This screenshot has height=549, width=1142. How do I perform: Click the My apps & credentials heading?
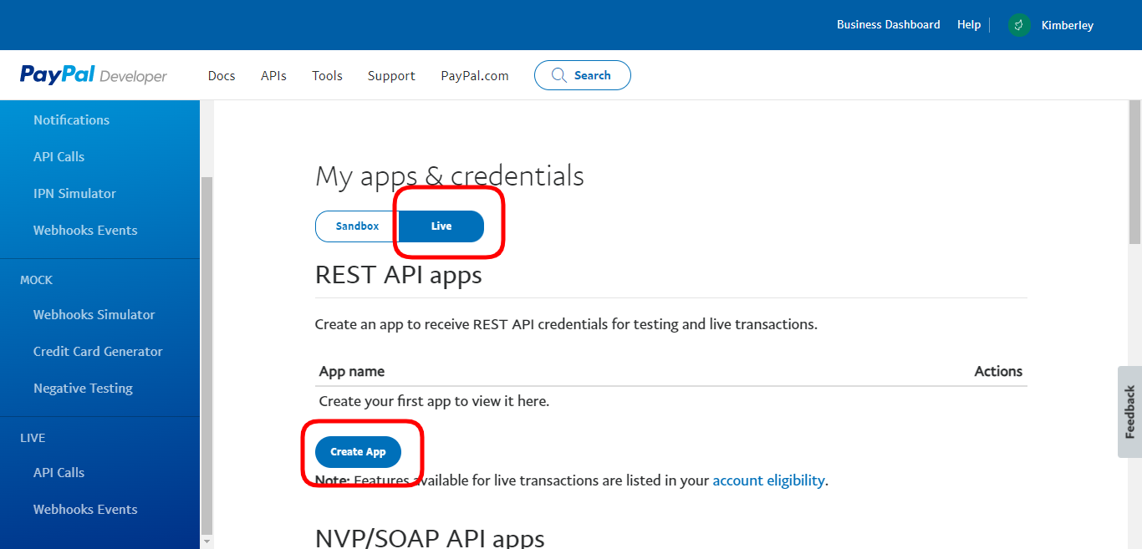click(x=450, y=176)
